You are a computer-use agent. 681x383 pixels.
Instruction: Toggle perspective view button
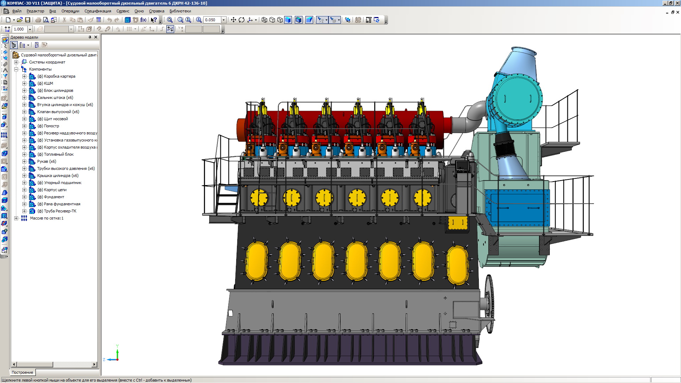click(x=309, y=20)
